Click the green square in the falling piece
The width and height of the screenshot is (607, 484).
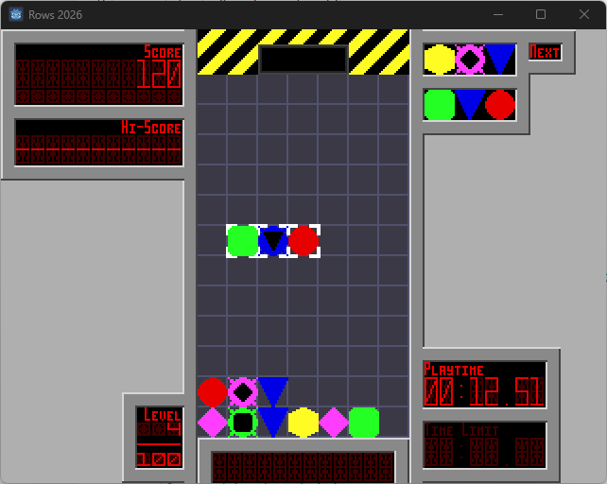click(243, 241)
